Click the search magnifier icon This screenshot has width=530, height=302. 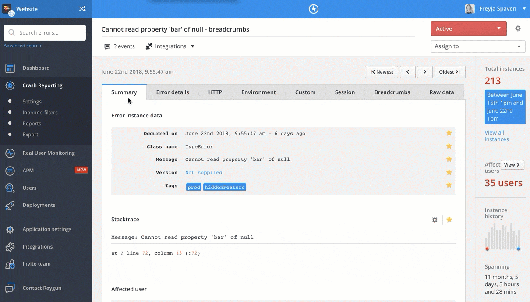coord(11,32)
